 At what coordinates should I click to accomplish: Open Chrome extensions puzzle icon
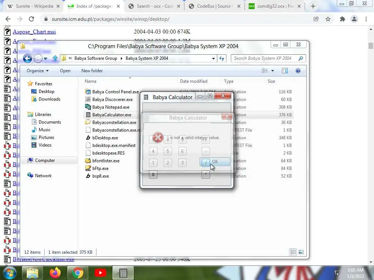click(343, 19)
